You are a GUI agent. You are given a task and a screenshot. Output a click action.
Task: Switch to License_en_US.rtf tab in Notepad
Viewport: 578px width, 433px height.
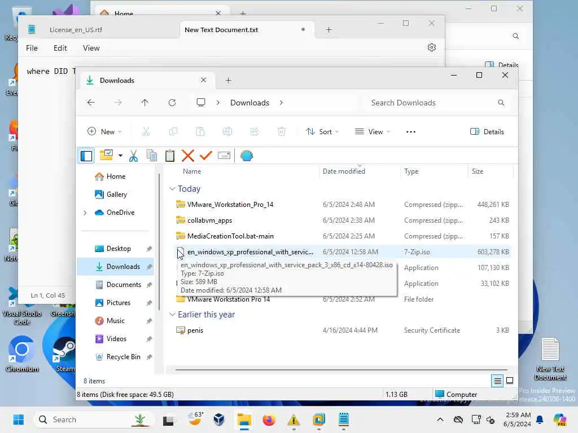pos(76,30)
